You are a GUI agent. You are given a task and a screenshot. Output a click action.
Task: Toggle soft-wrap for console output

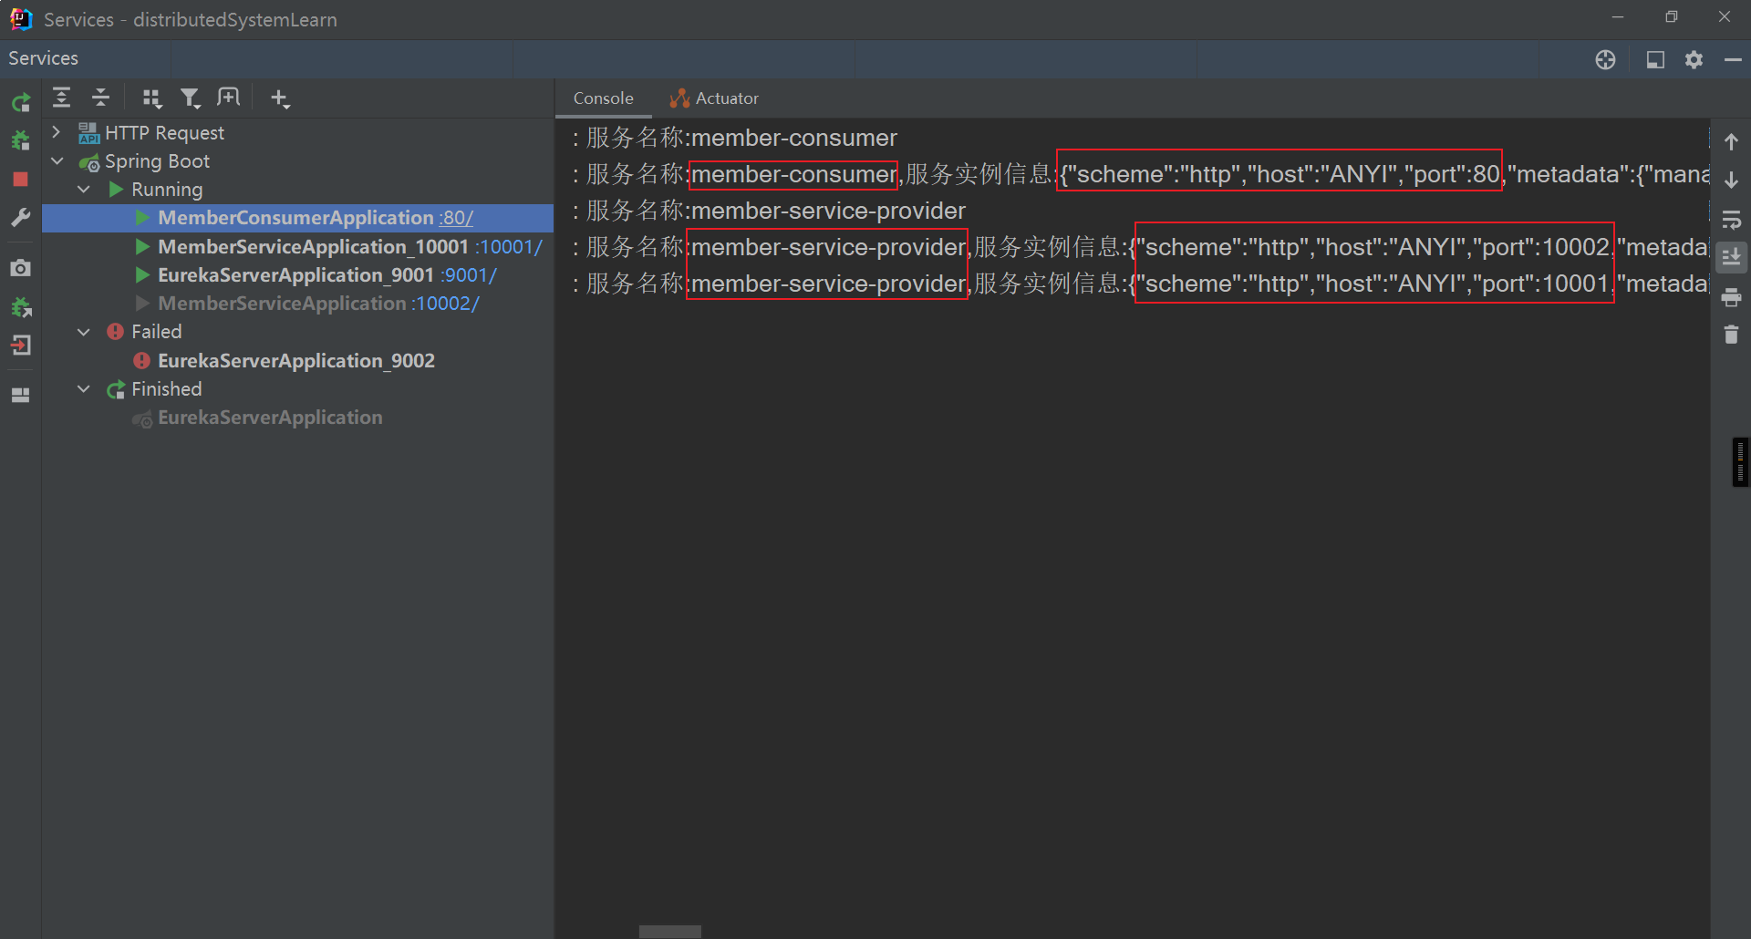tap(1731, 220)
